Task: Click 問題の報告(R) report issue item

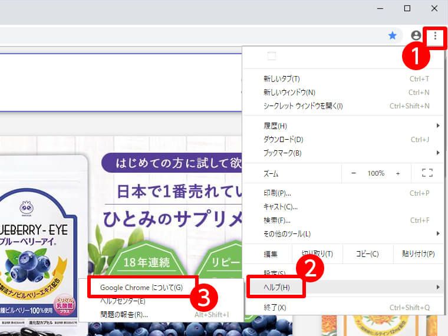Action: coord(124,314)
